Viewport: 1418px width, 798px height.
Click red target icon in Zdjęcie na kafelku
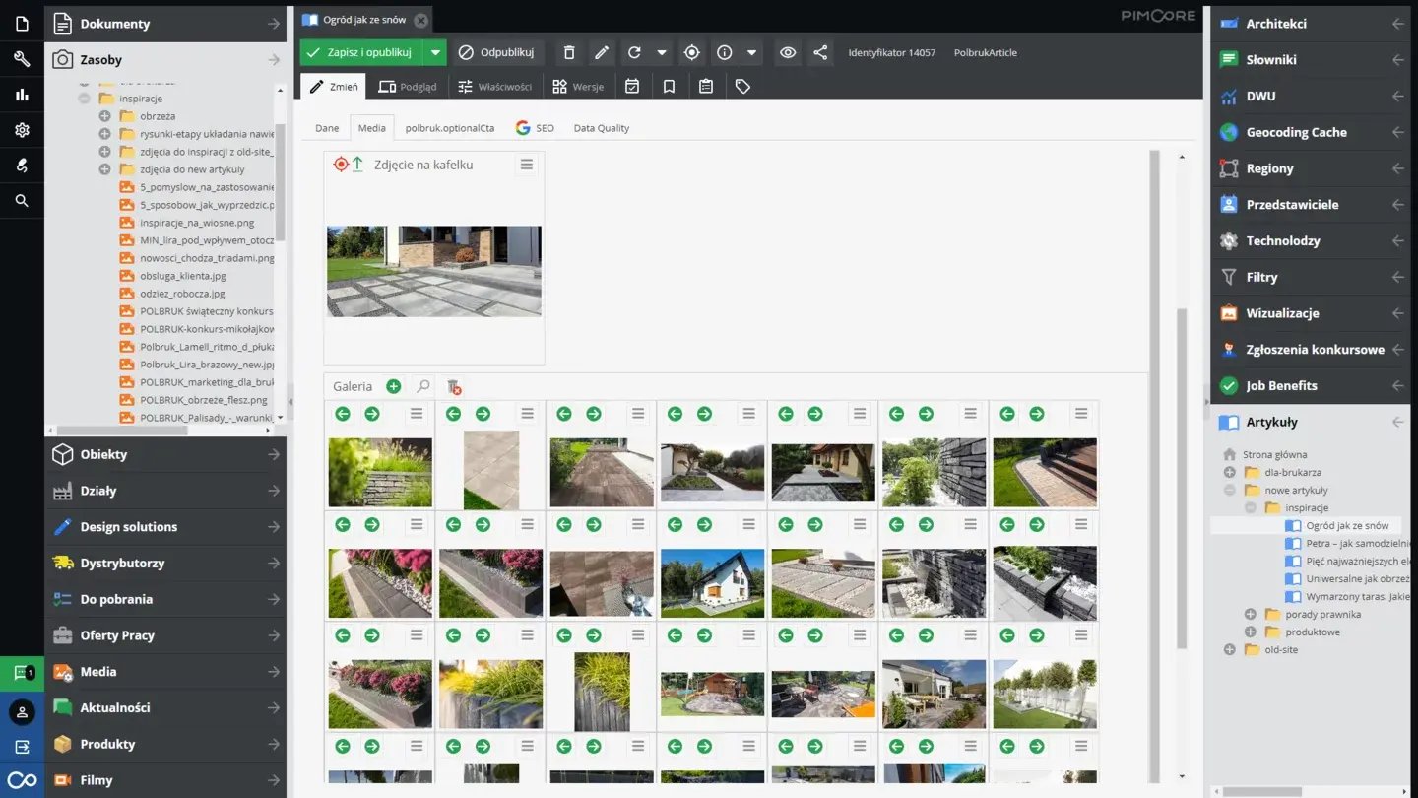pos(341,165)
